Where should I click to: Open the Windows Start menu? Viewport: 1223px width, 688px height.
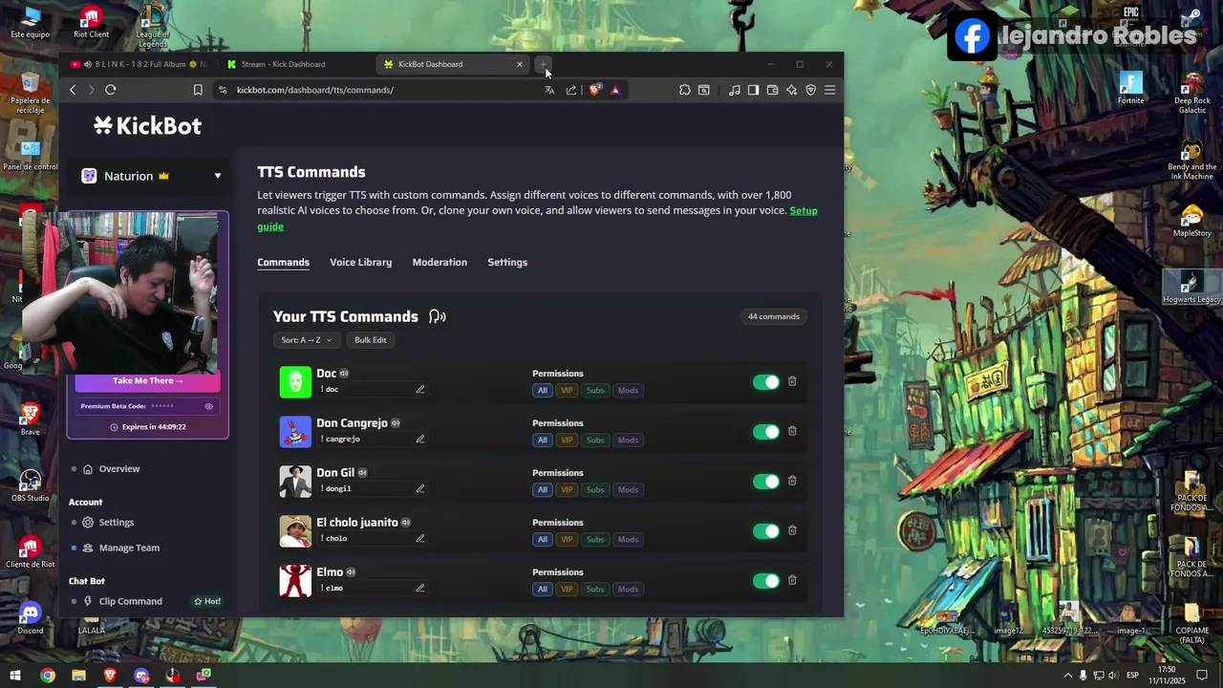click(x=15, y=676)
